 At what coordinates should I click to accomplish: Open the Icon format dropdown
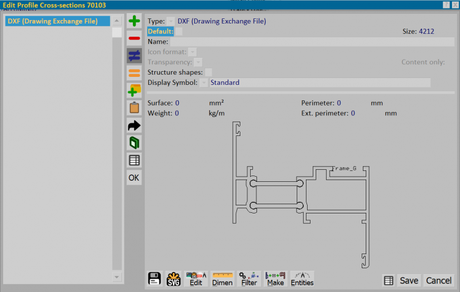pyautogui.click(x=193, y=52)
